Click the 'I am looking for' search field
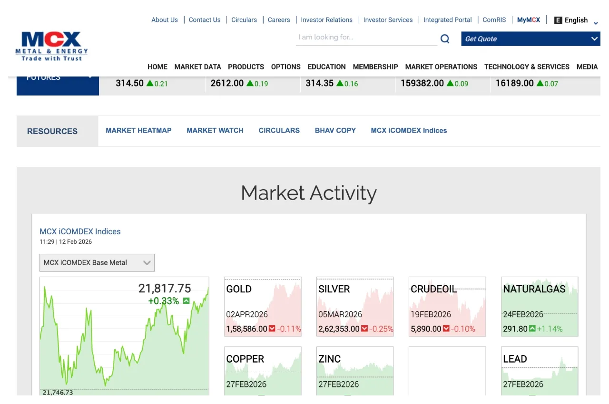 coord(366,38)
